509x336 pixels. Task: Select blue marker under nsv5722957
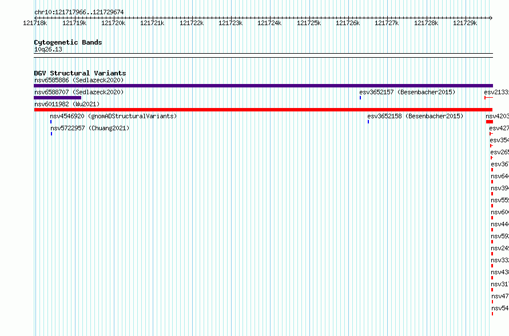[x=51, y=134]
